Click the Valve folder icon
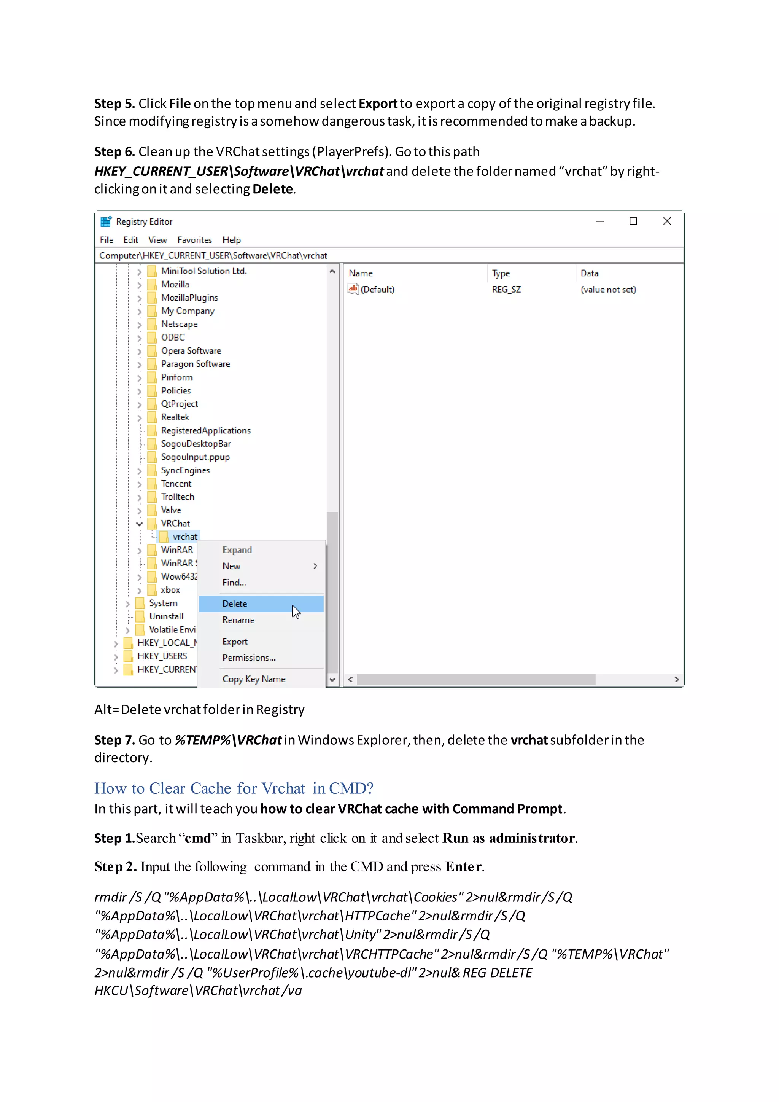The image size is (779, 1102). pos(152,510)
